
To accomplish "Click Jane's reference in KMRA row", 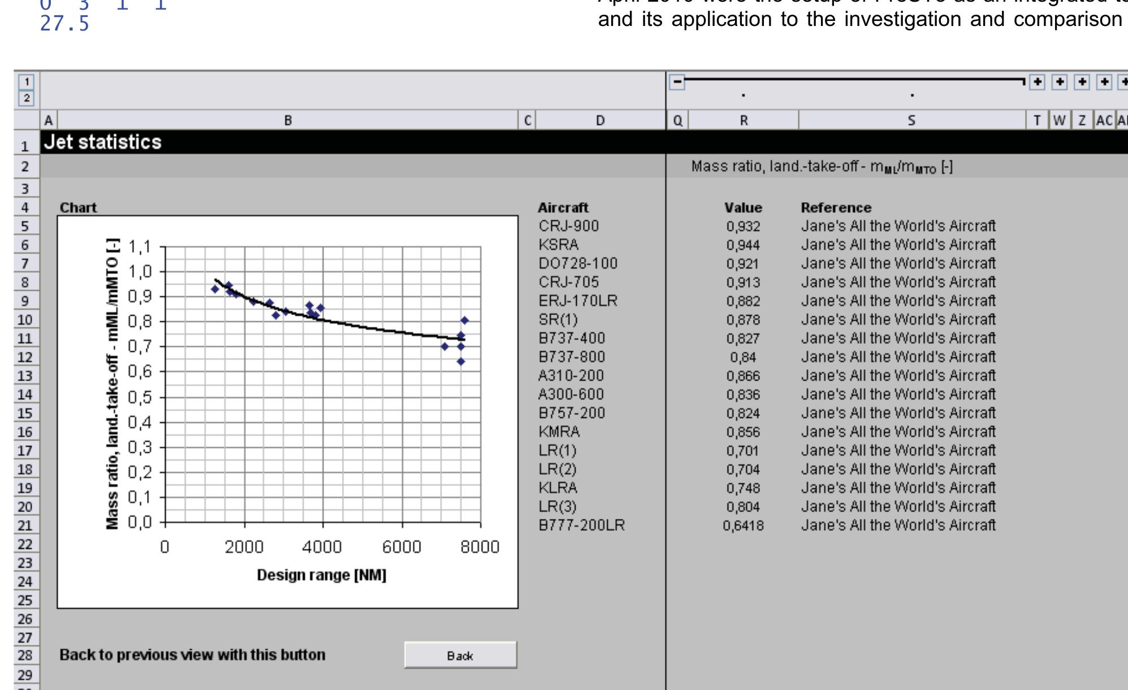I will 898,431.
